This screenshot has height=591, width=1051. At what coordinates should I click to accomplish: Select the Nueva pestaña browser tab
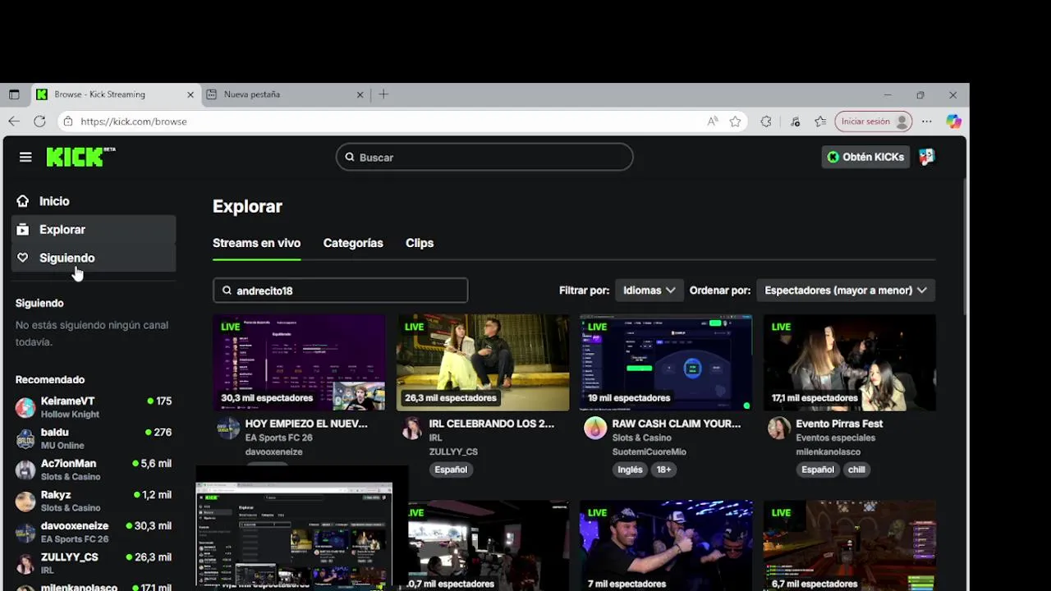pos(285,94)
